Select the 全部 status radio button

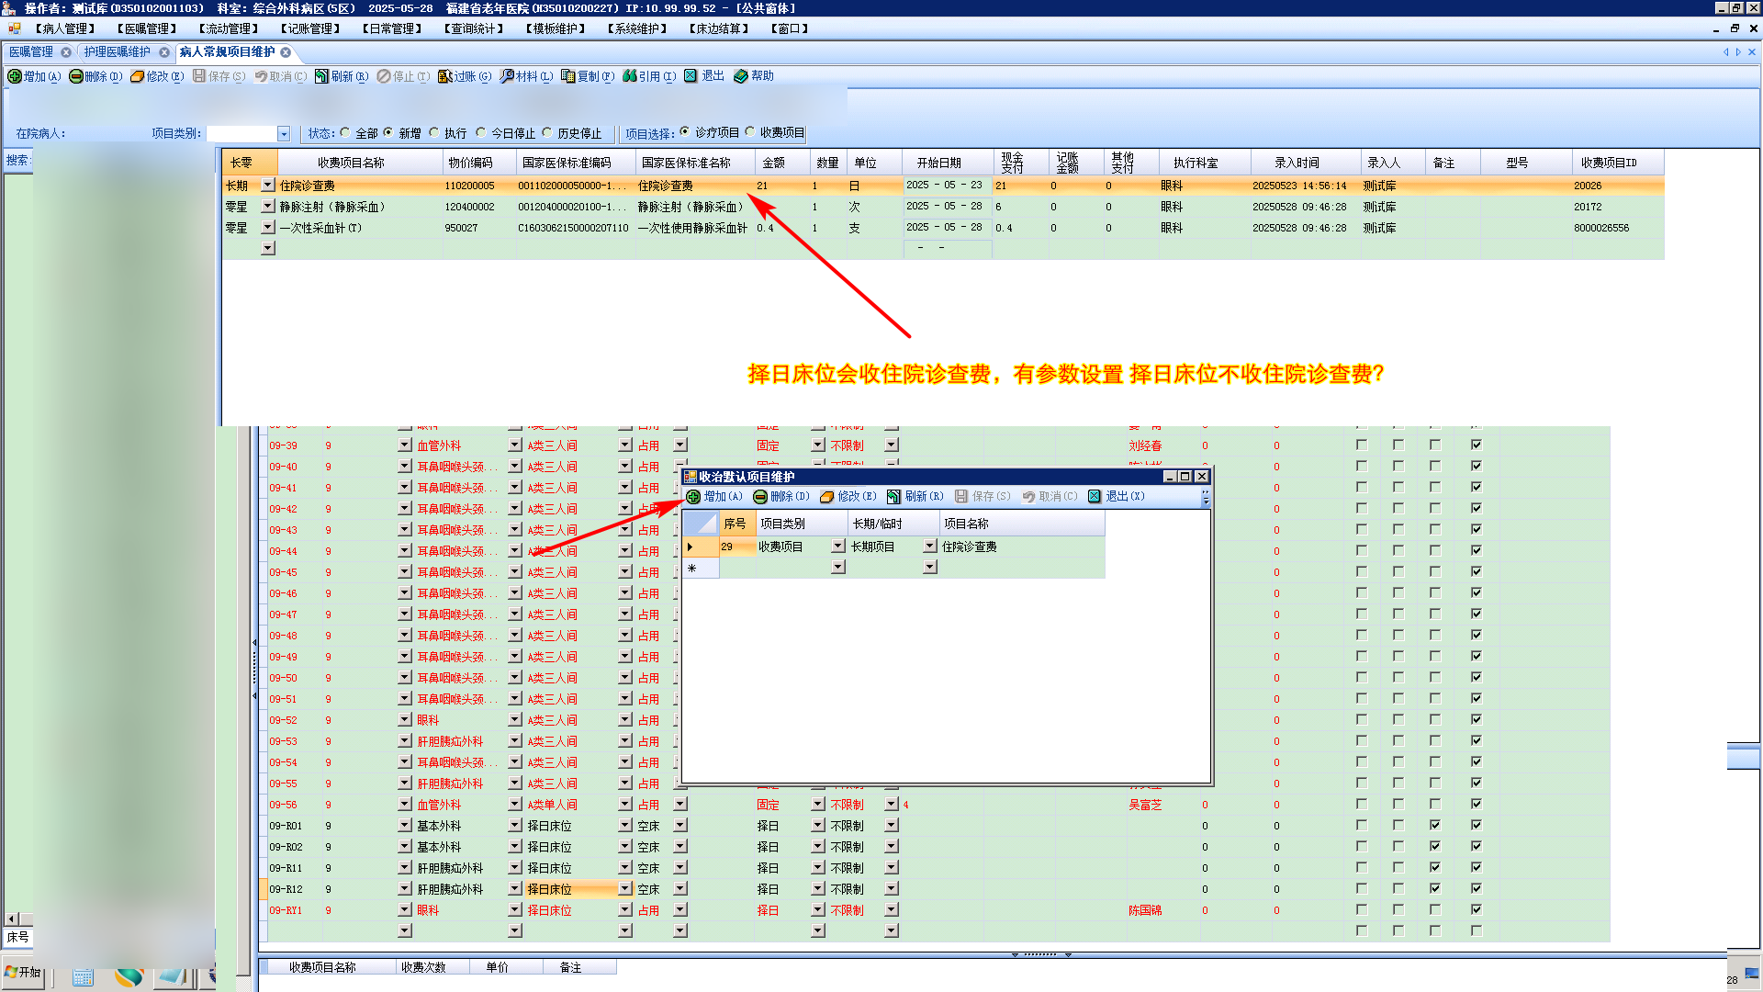[345, 132]
